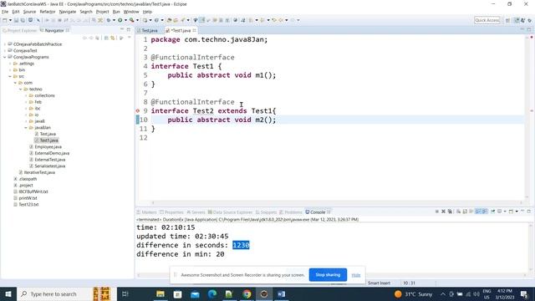
Task: Expand the collections folder node
Action: coord(26,95)
